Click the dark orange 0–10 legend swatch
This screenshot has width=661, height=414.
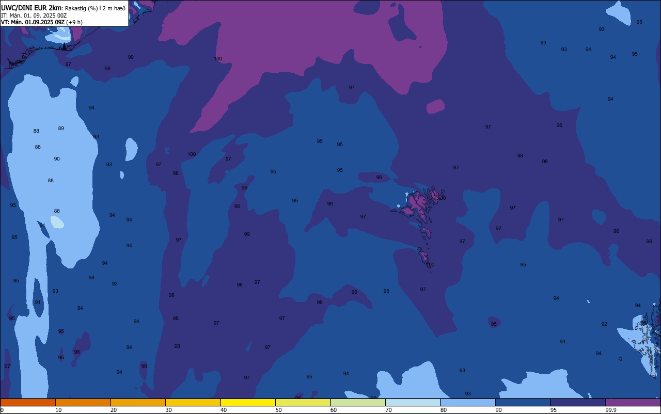28,402
